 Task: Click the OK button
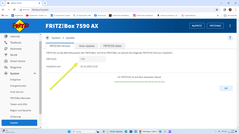(x=226, y=88)
